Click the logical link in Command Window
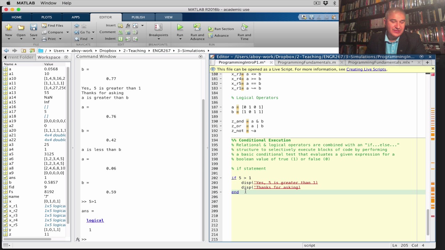 click(x=95, y=220)
